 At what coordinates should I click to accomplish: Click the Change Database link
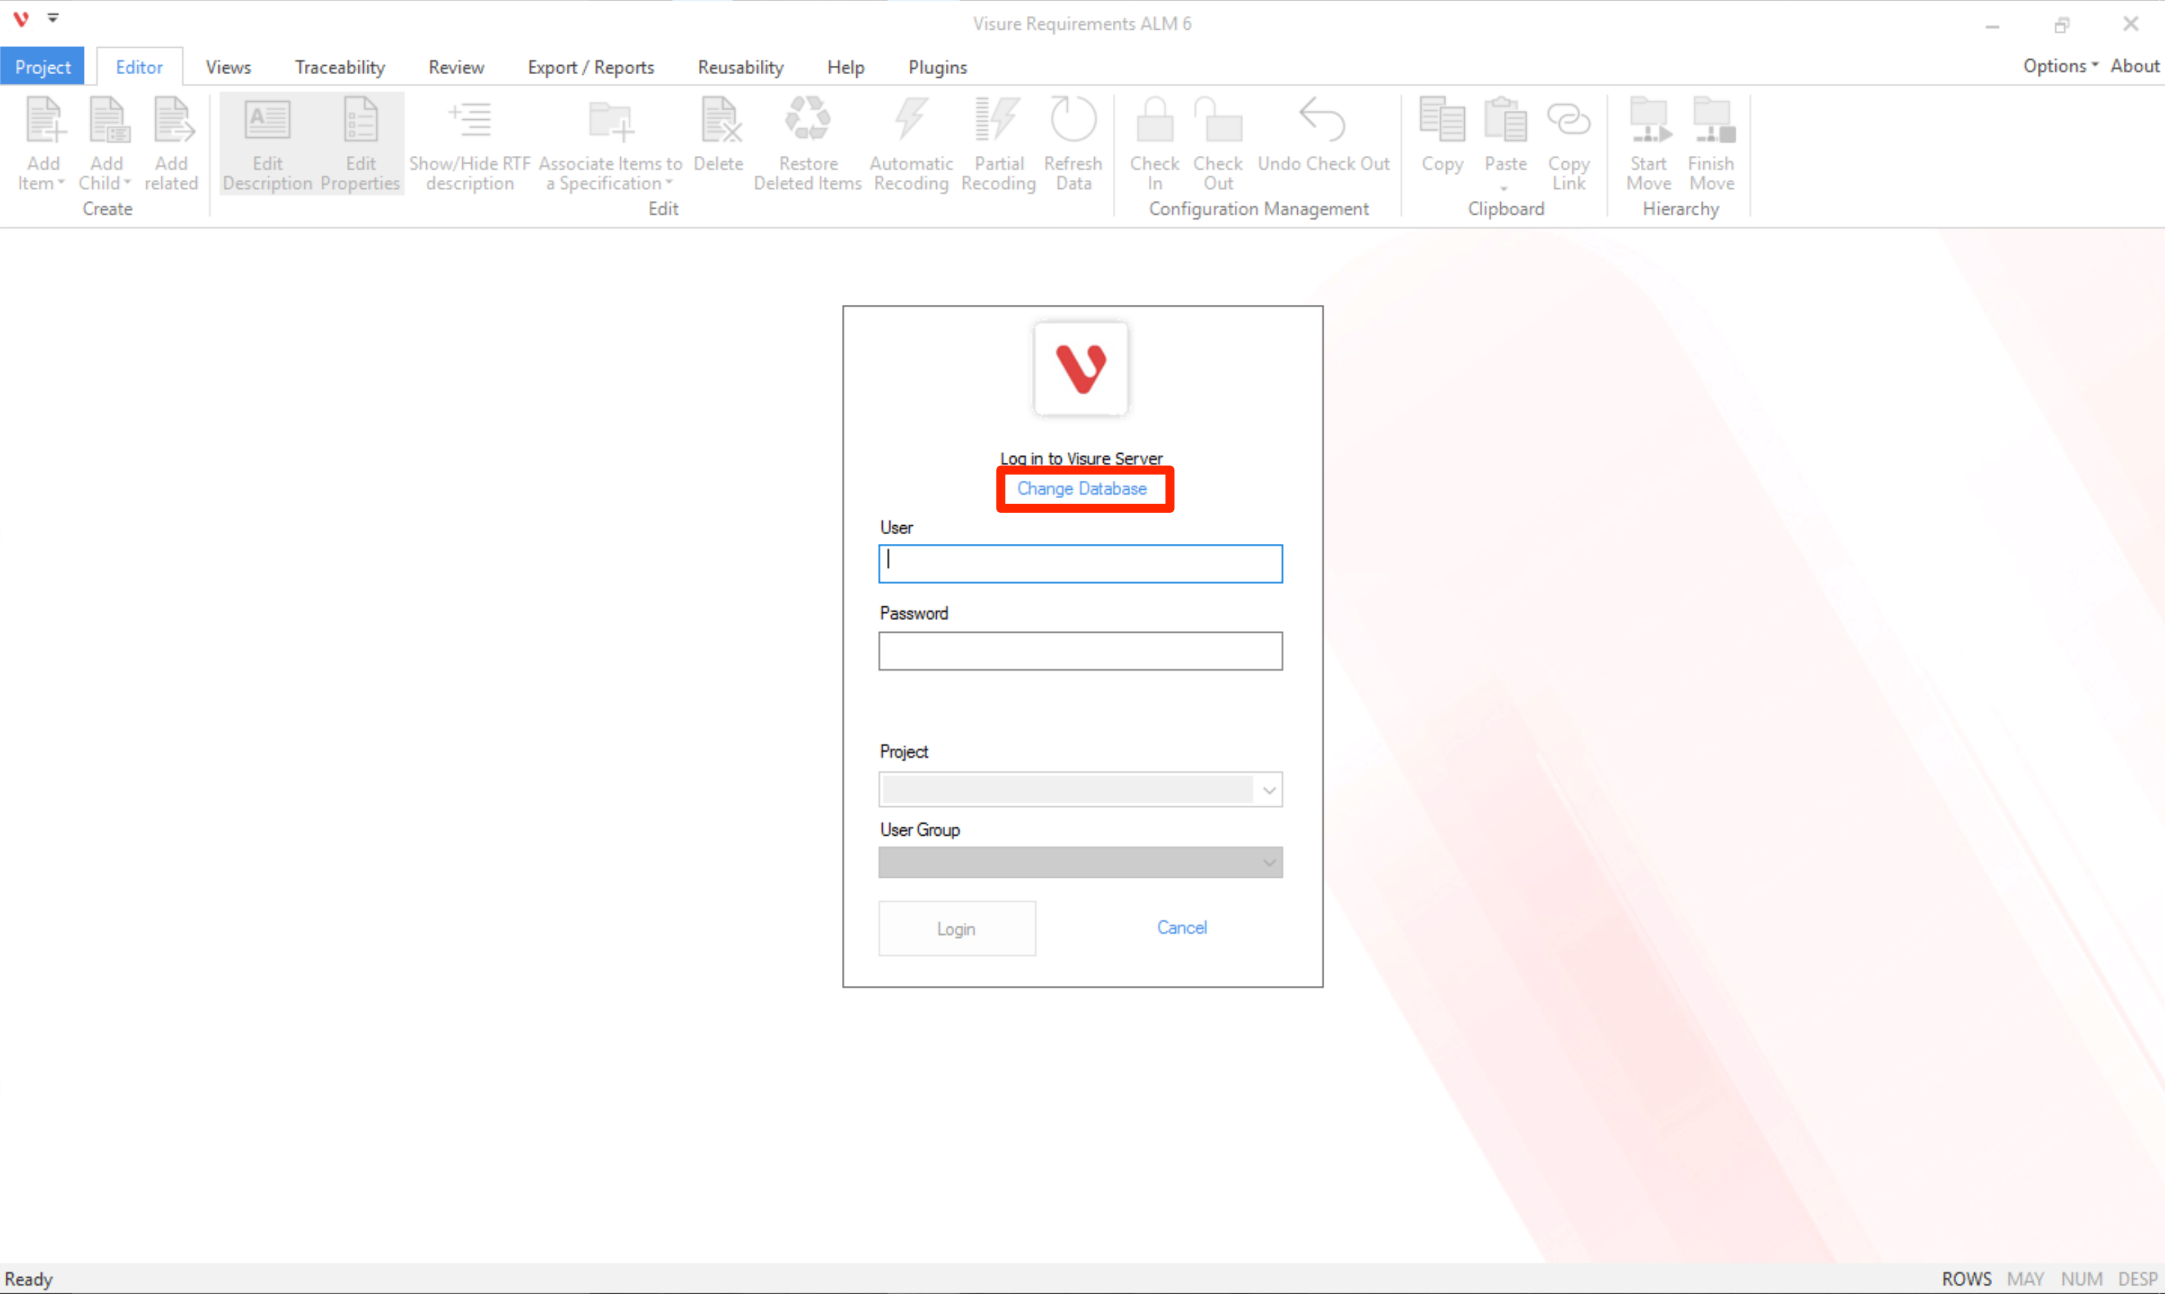pos(1082,489)
